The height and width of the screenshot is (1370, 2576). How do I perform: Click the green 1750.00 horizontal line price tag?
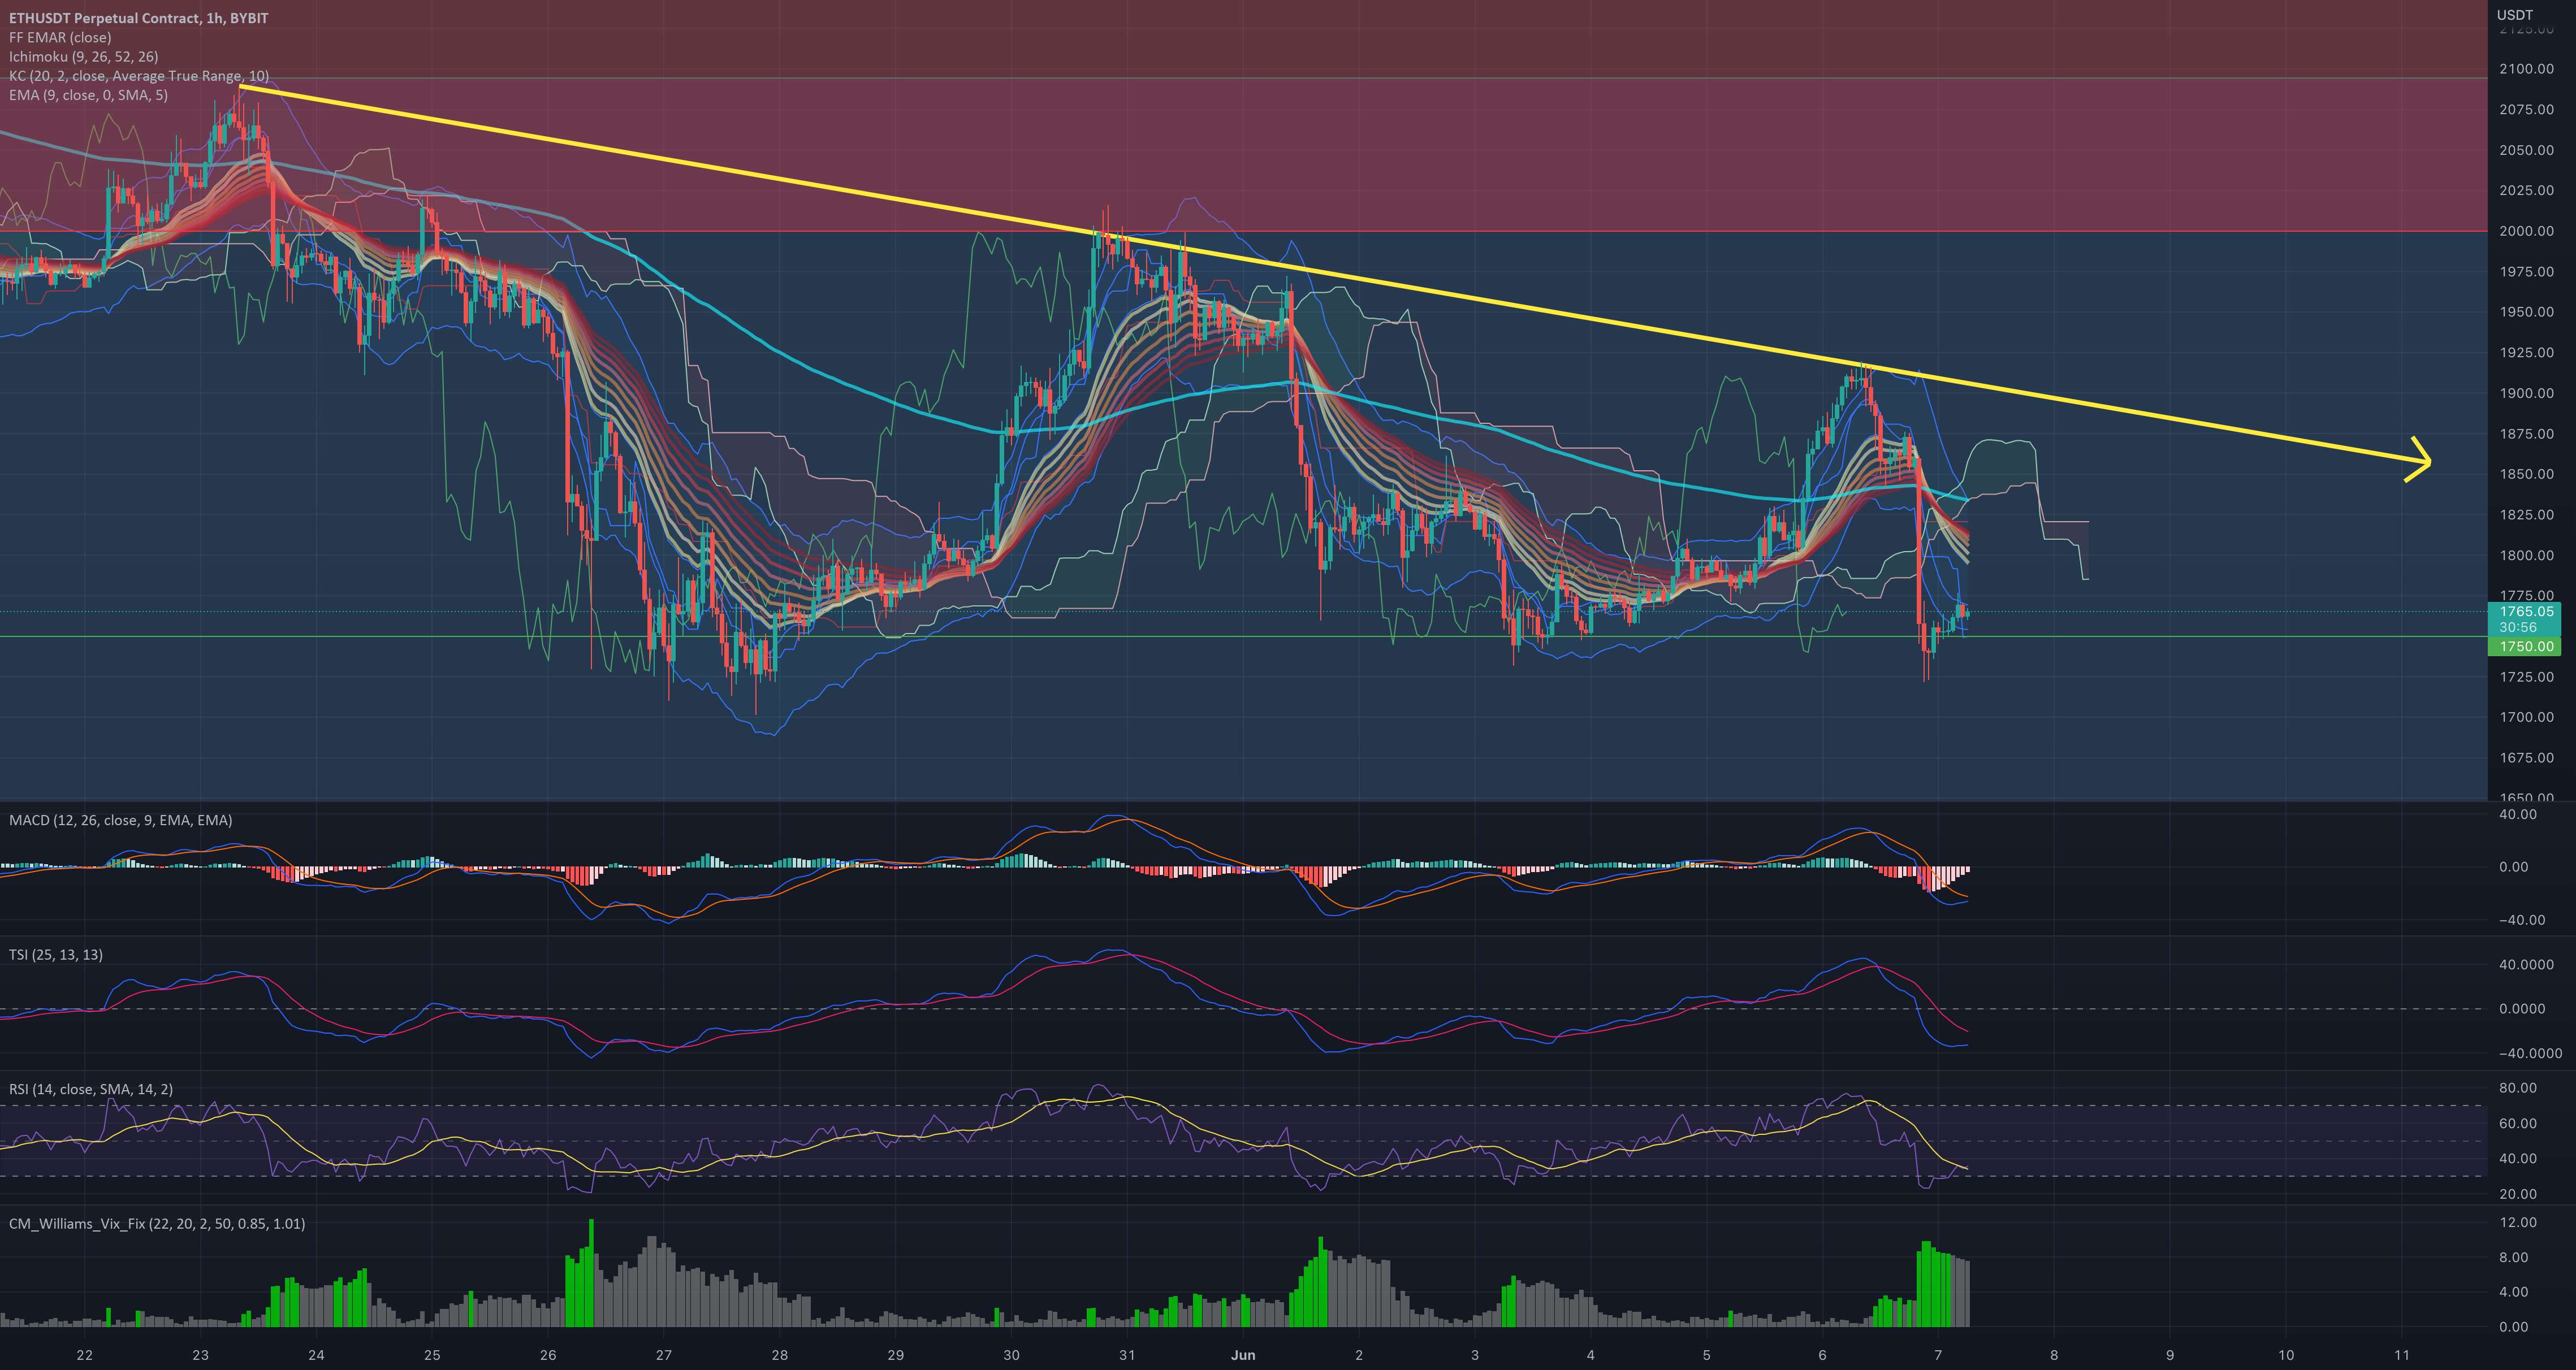[2526, 647]
